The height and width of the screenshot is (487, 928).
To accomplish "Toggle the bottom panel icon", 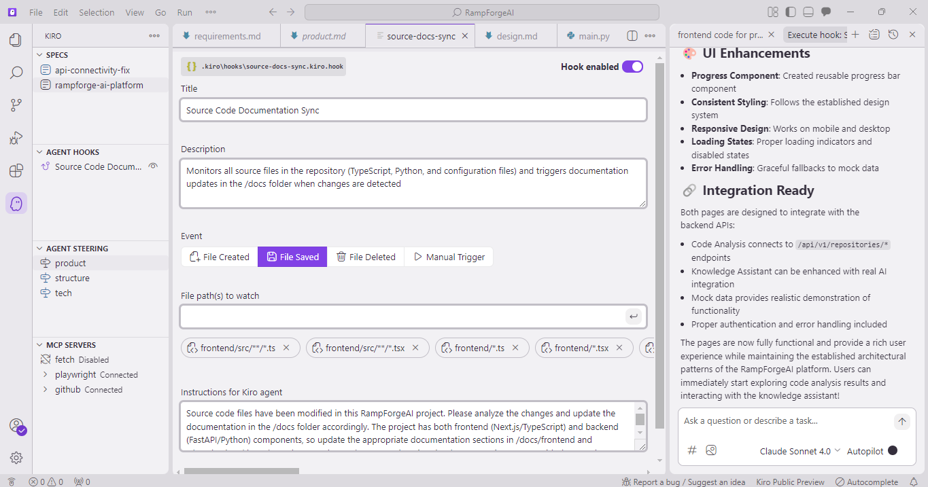I will coord(808,12).
